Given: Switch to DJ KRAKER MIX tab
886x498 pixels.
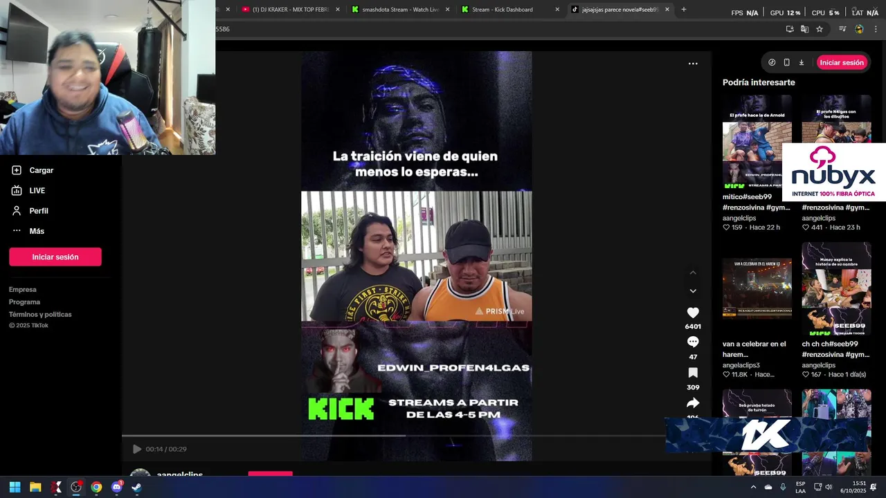Looking at the screenshot, I should (290, 10).
